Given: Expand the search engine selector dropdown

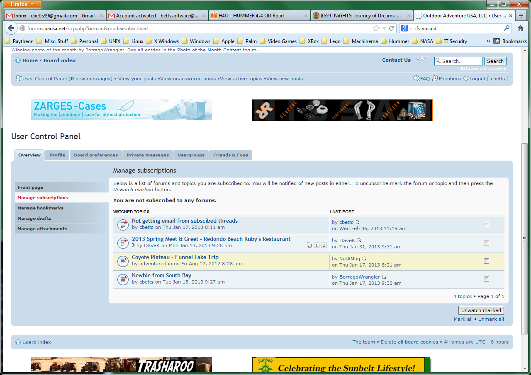Looking at the screenshot, I should pos(405,29).
